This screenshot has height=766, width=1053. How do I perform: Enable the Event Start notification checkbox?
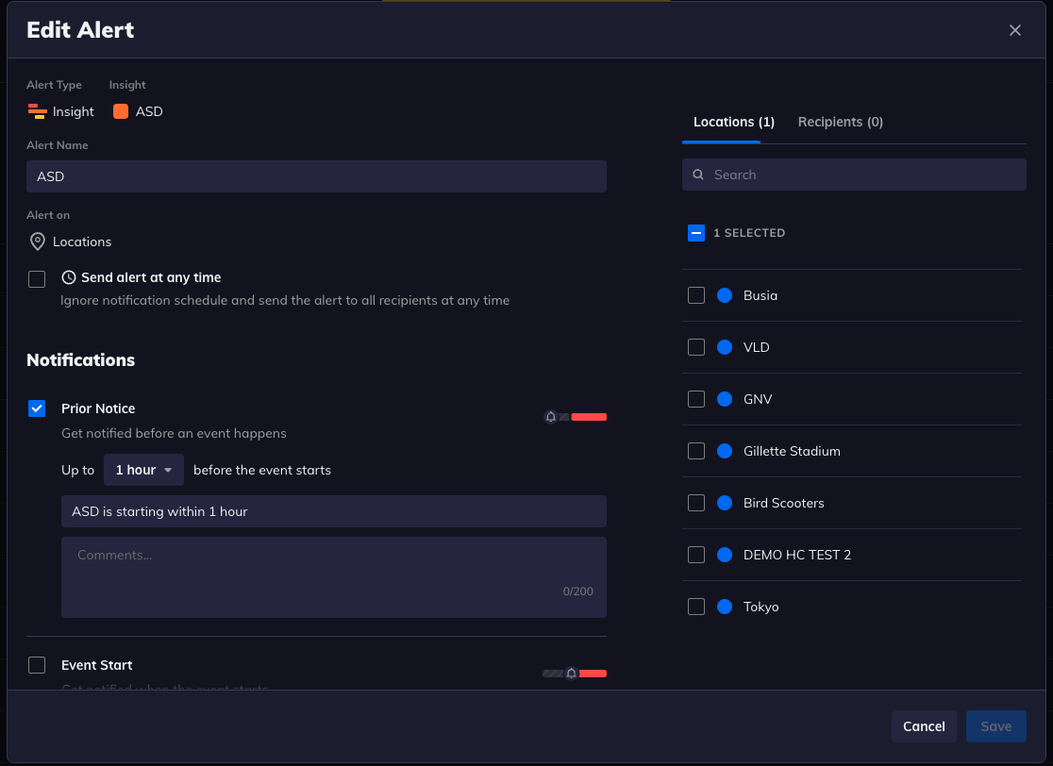tap(37, 665)
